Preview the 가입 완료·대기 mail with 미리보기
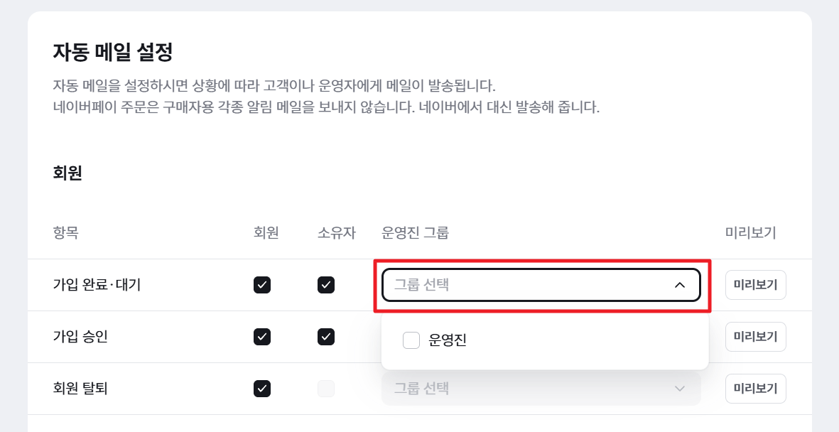Screen dimensions: 839x432 pos(756,285)
